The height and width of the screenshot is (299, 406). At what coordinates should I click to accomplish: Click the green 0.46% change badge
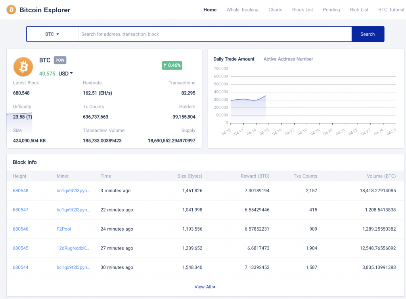(172, 65)
